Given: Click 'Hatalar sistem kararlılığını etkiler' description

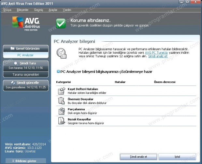Looking at the screenshot, I should [x=87, y=93].
